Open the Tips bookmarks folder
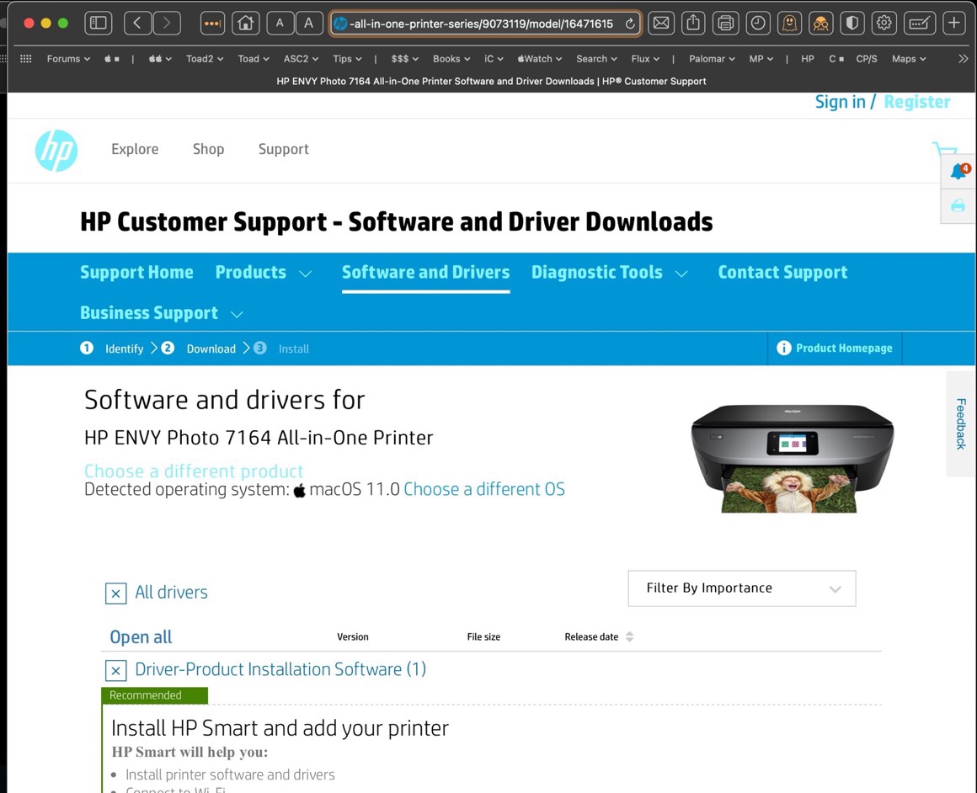This screenshot has height=793, width=977. coord(347,59)
